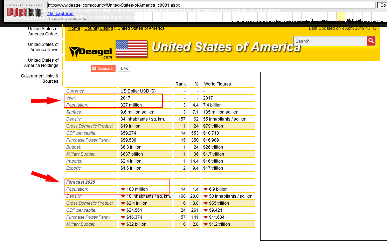The width and height of the screenshot is (387, 246).
Task: Click the red arrow beside $24,561
Action: 123,210
